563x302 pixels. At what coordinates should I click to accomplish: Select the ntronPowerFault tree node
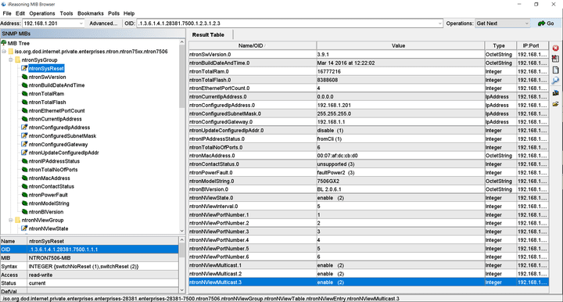(x=48, y=195)
